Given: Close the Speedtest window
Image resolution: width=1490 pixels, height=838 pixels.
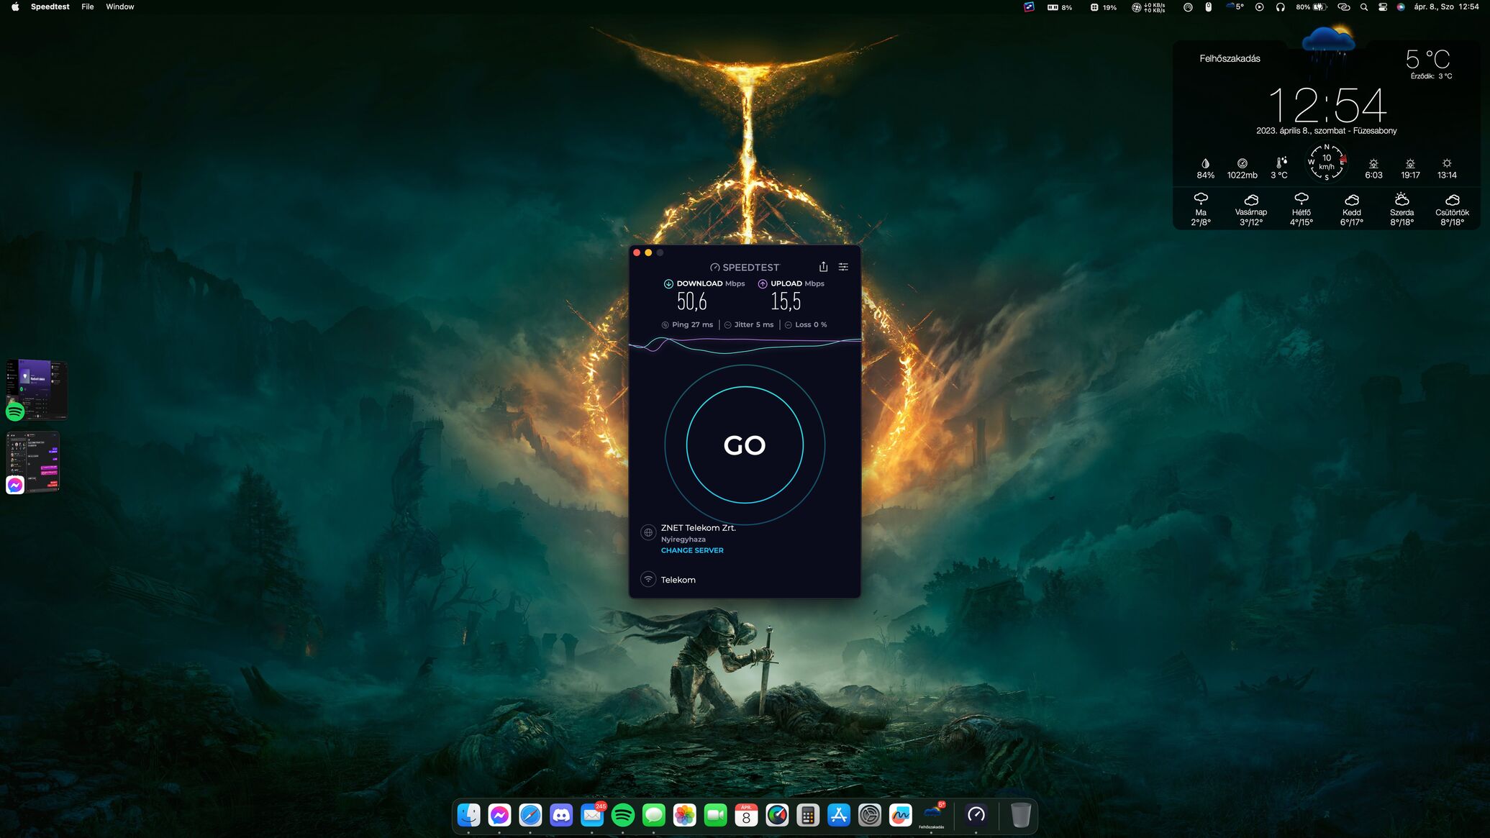Looking at the screenshot, I should pyautogui.click(x=637, y=252).
